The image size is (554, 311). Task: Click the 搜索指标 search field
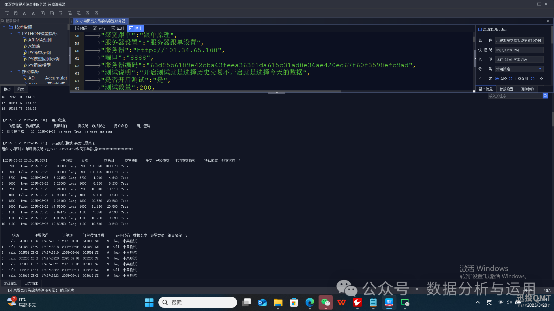point(35,21)
